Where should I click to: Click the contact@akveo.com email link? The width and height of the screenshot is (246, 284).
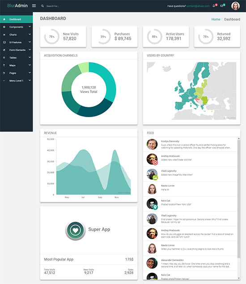pyautogui.click(x=198, y=6)
